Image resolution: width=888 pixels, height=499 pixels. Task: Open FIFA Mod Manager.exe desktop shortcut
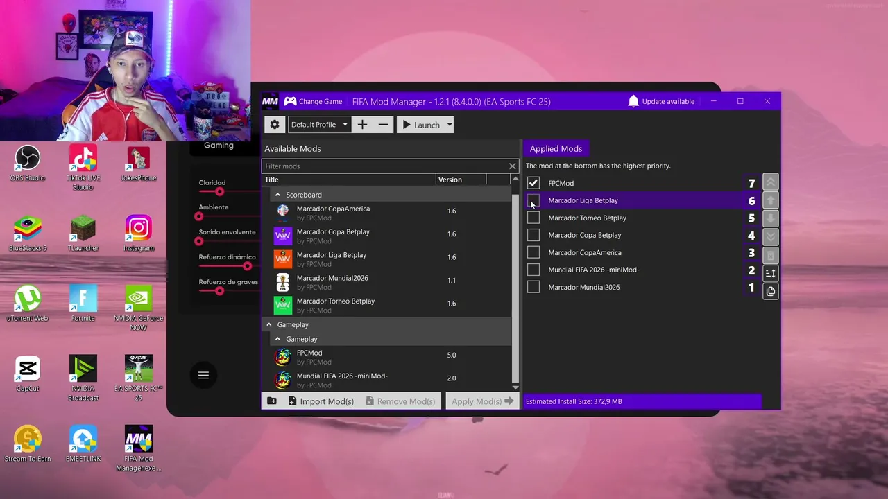139,448
